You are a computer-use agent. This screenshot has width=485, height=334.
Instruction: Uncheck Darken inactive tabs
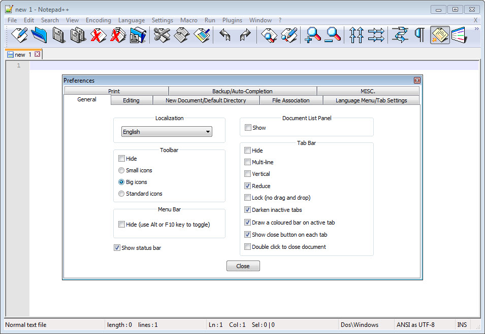[247, 210]
